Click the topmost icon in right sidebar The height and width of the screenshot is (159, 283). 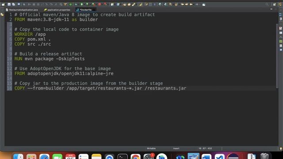[x=281, y=15]
